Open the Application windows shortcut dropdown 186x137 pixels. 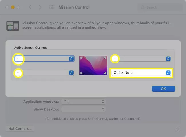coord(84,102)
